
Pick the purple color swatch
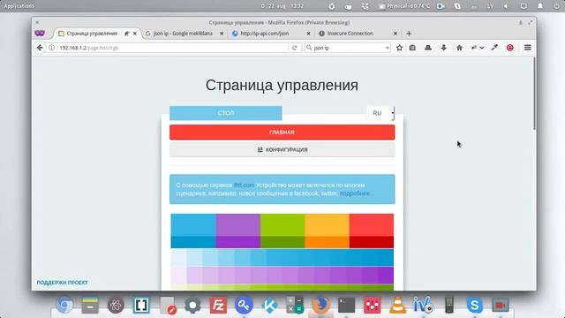click(237, 225)
